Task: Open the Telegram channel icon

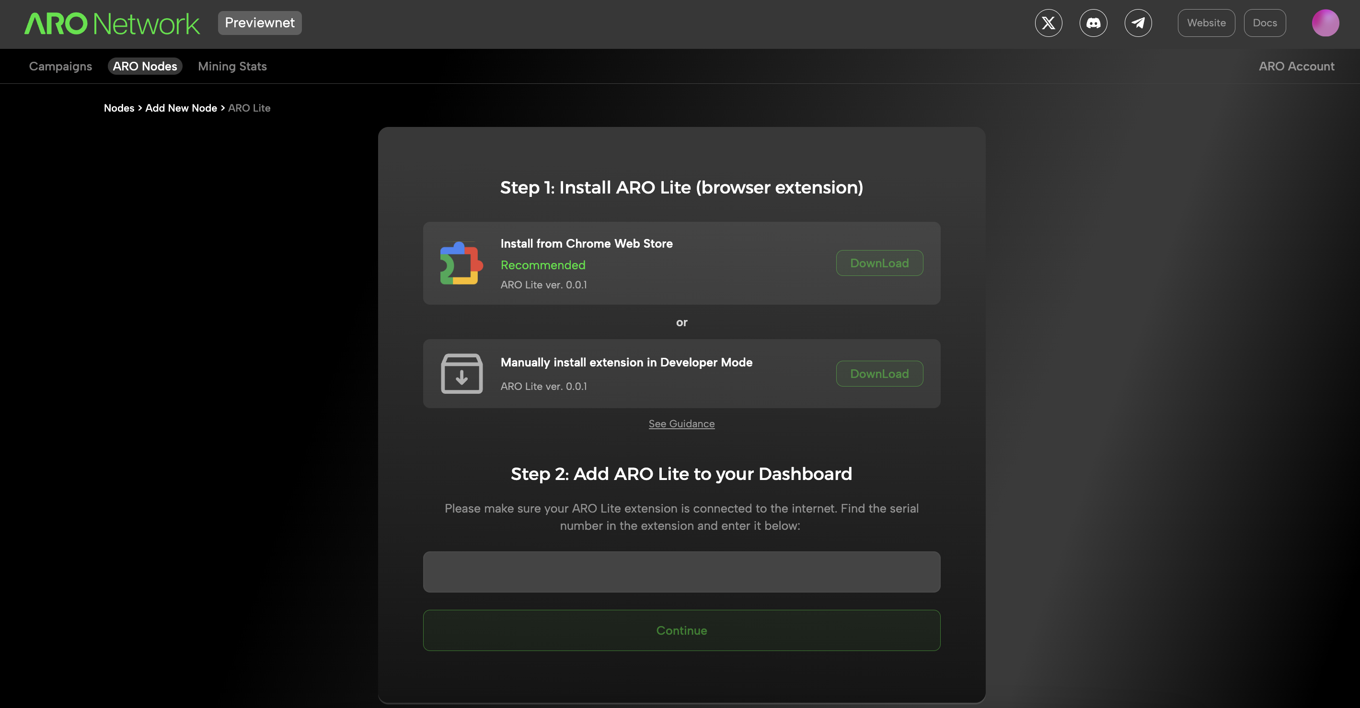Action: 1138,23
